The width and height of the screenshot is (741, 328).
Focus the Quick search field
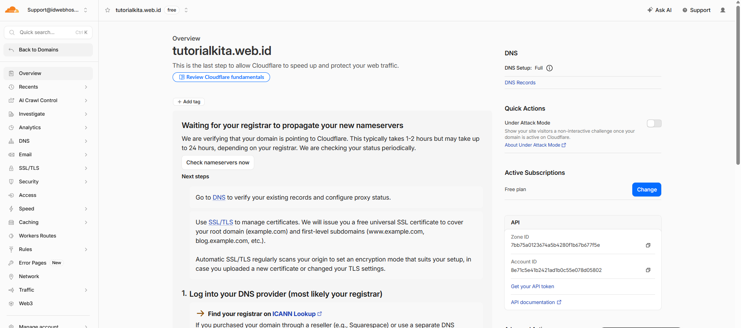click(48, 32)
